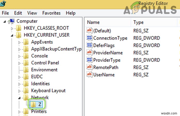Screen dimensions: 180x116
Task: Click the ConnectionType DWORD value icon
Action: (x=89, y=38)
